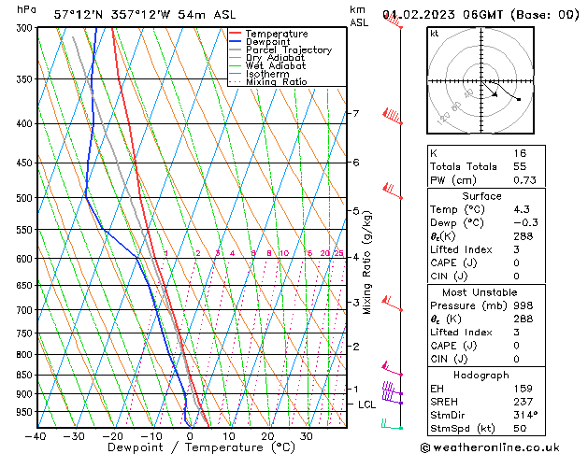Viewport: 588px width, 454px height.
Task: Click the weatheronline.co.uk copyright text
Action: [x=490, y=447]
